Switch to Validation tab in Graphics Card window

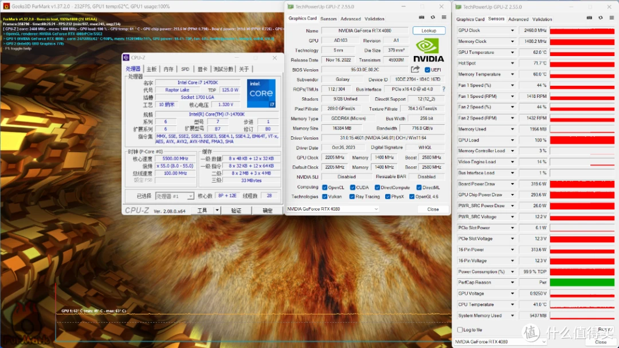374,18
